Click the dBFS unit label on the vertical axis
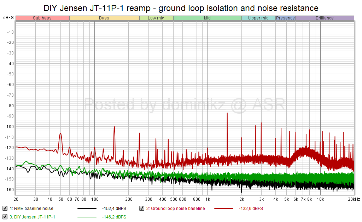Viewport: 362px width, 222px height. pos(8,18)
